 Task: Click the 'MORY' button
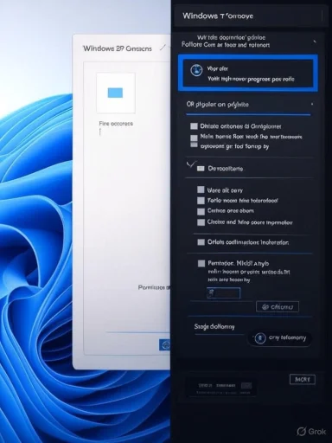303,379
